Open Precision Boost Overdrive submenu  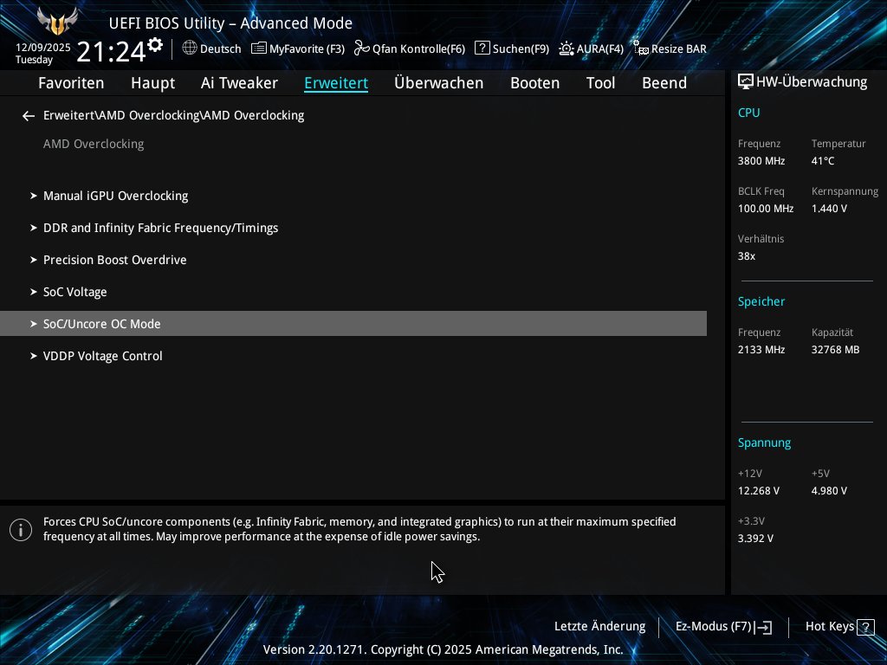tap(353, 260)
